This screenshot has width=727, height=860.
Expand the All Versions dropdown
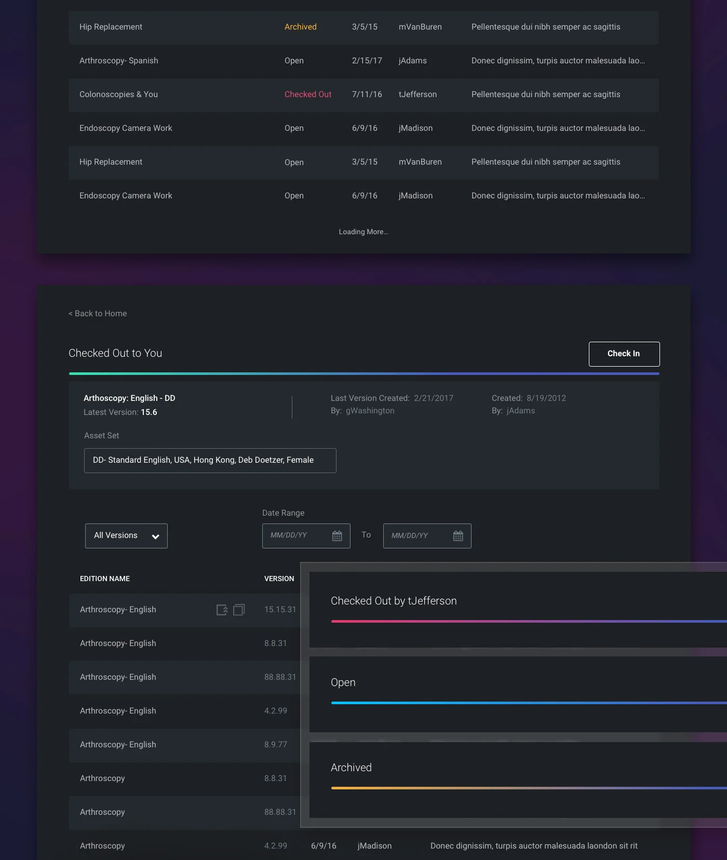point(126,536)
